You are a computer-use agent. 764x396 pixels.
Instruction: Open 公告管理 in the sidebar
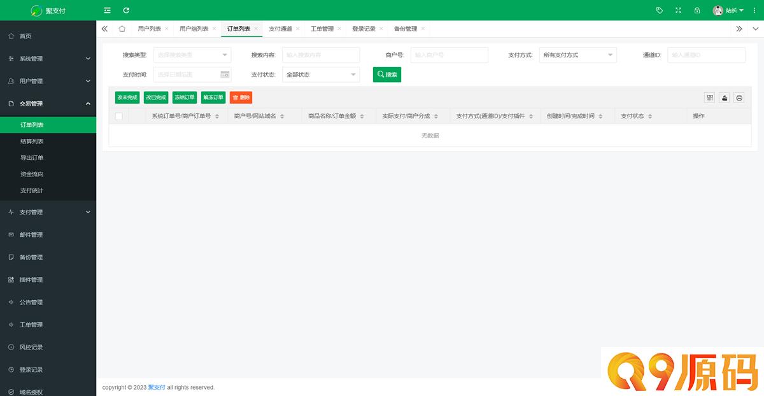point(48,302)
